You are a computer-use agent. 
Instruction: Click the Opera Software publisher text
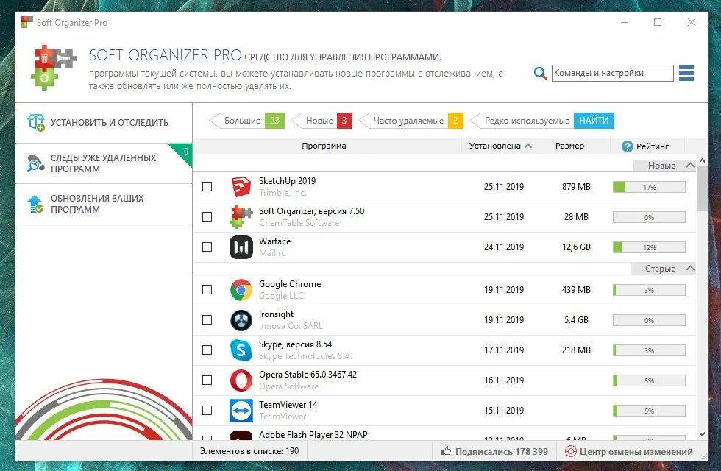(x=288, y=386)
